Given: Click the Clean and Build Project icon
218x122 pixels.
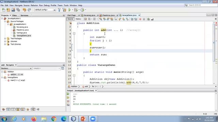Looking at the screenshot, I should pyautogui.click(x=64, y=10).
